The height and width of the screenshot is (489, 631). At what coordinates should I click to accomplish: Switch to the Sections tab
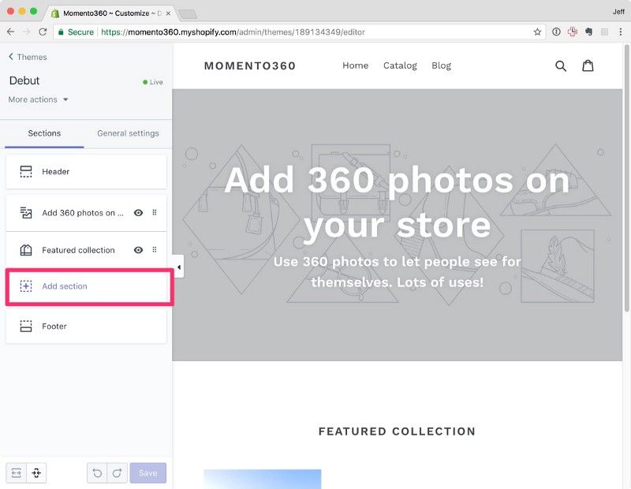click(x=44, y=133)
